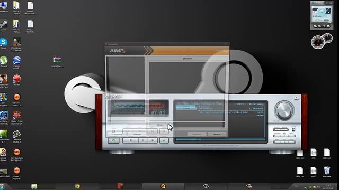Open the Recycle Bin on desktop
339x190 pixels.
pyautogui.click(x=327, y=172)
